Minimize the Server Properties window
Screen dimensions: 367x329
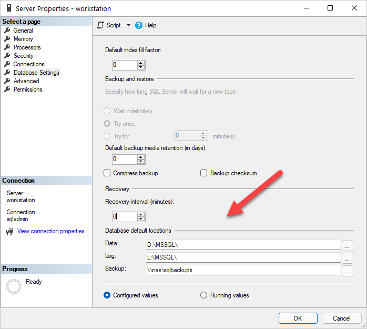tap(307, 8)
